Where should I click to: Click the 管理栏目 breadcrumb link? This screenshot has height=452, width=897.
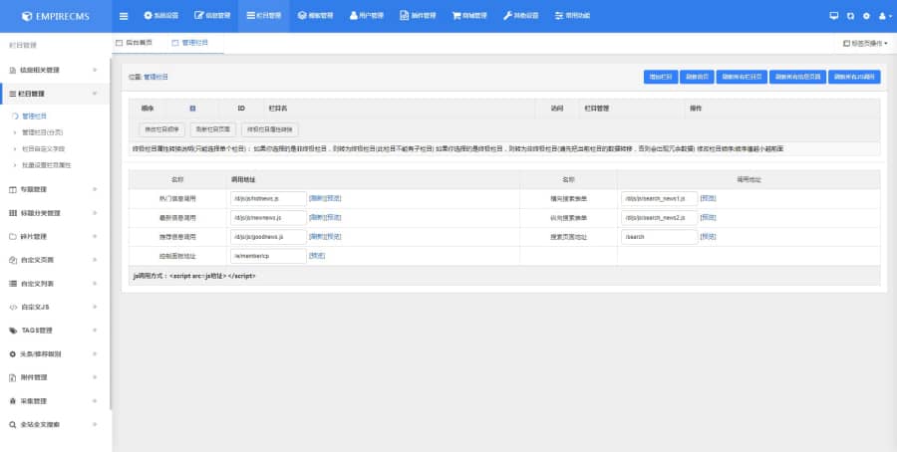tap(155, 77)
